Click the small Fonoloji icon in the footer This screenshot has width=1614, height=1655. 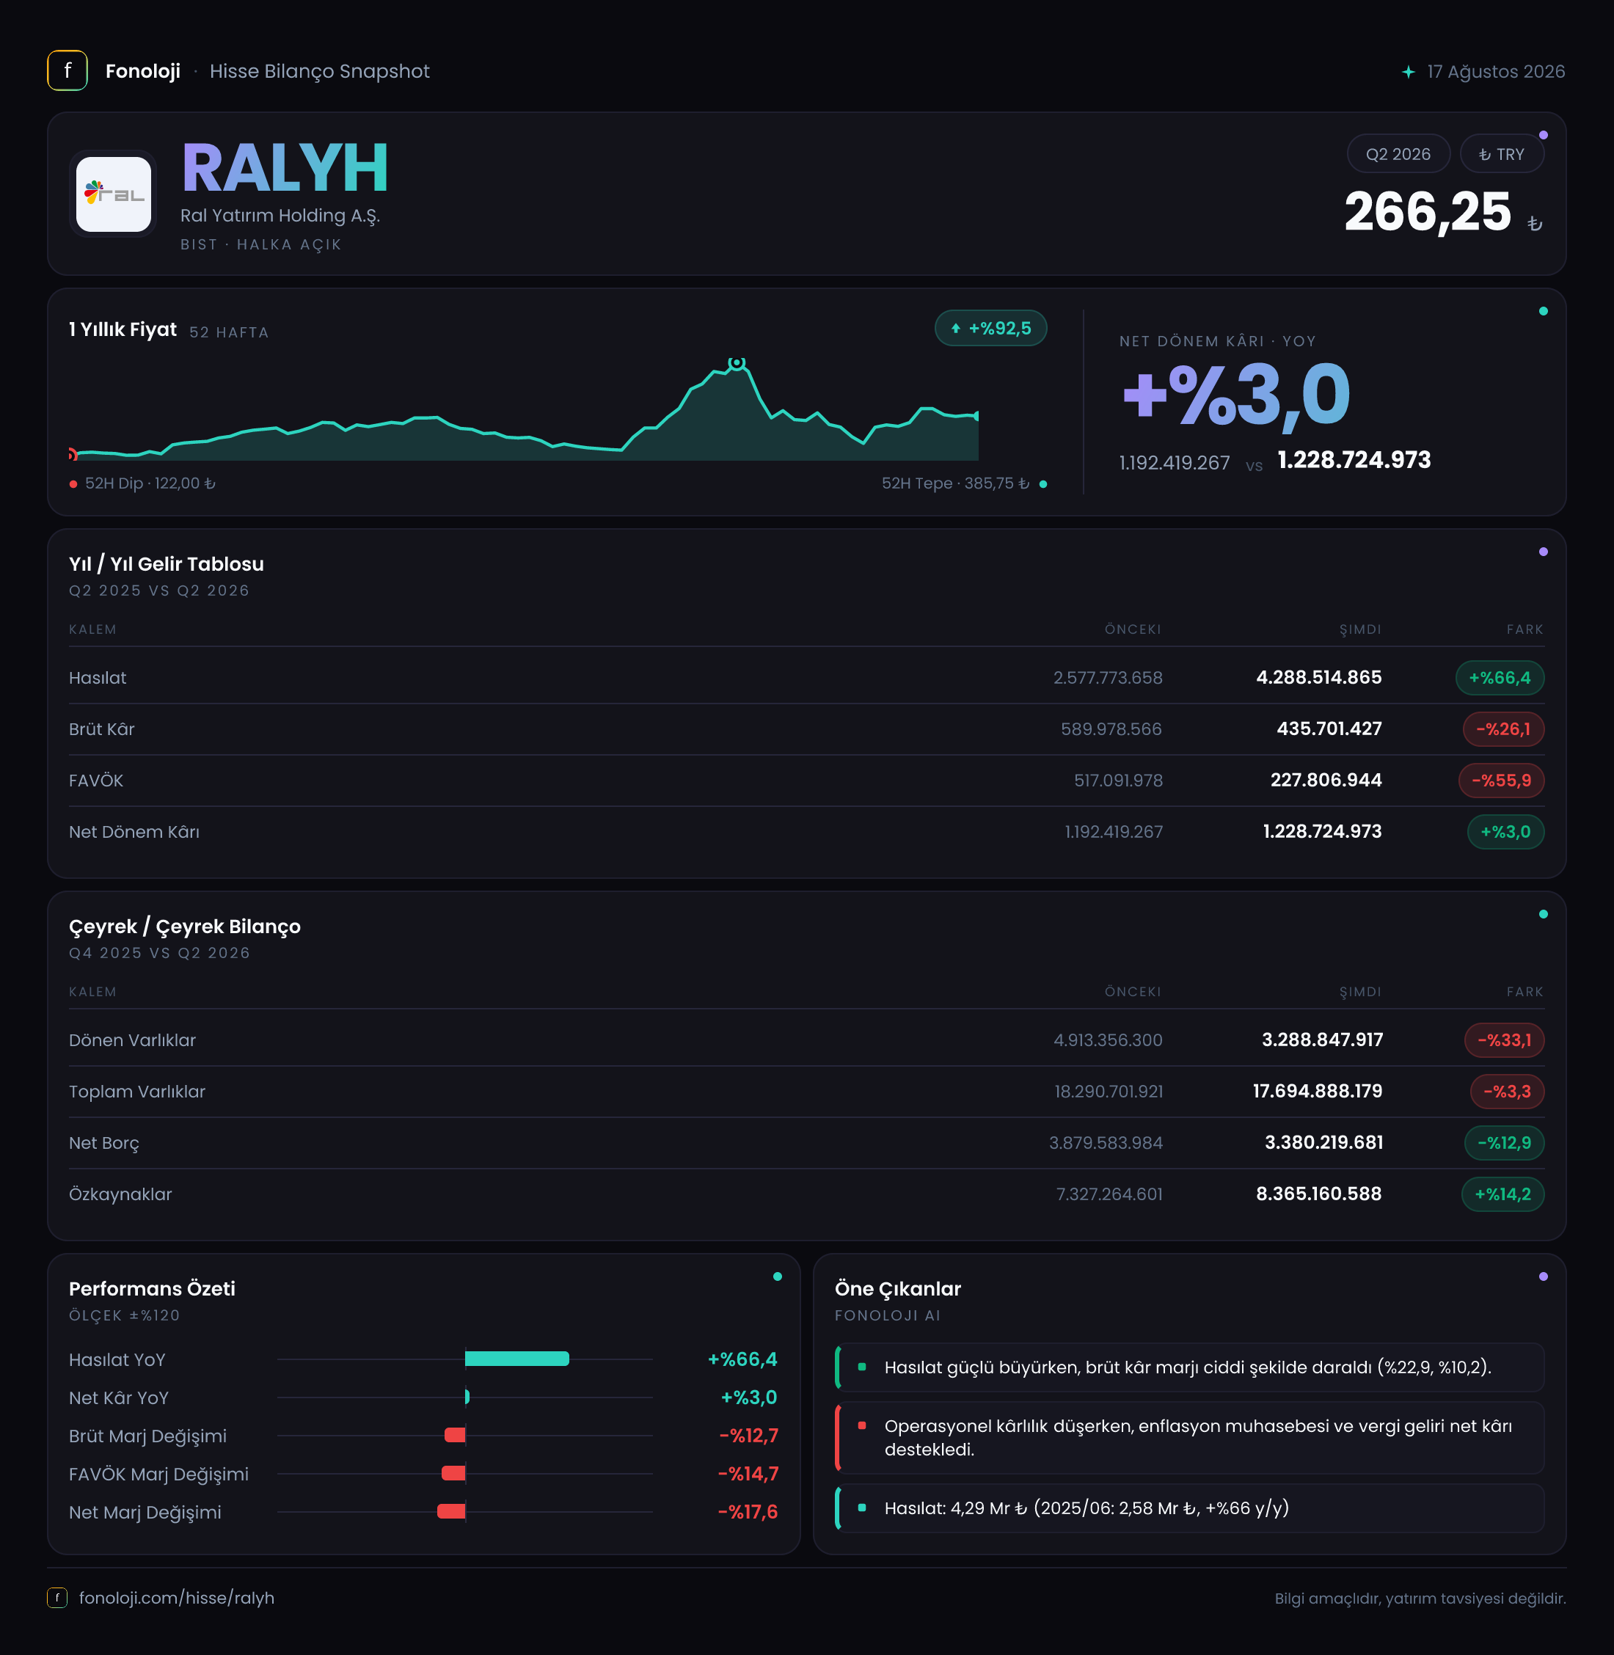[56, 1597]
